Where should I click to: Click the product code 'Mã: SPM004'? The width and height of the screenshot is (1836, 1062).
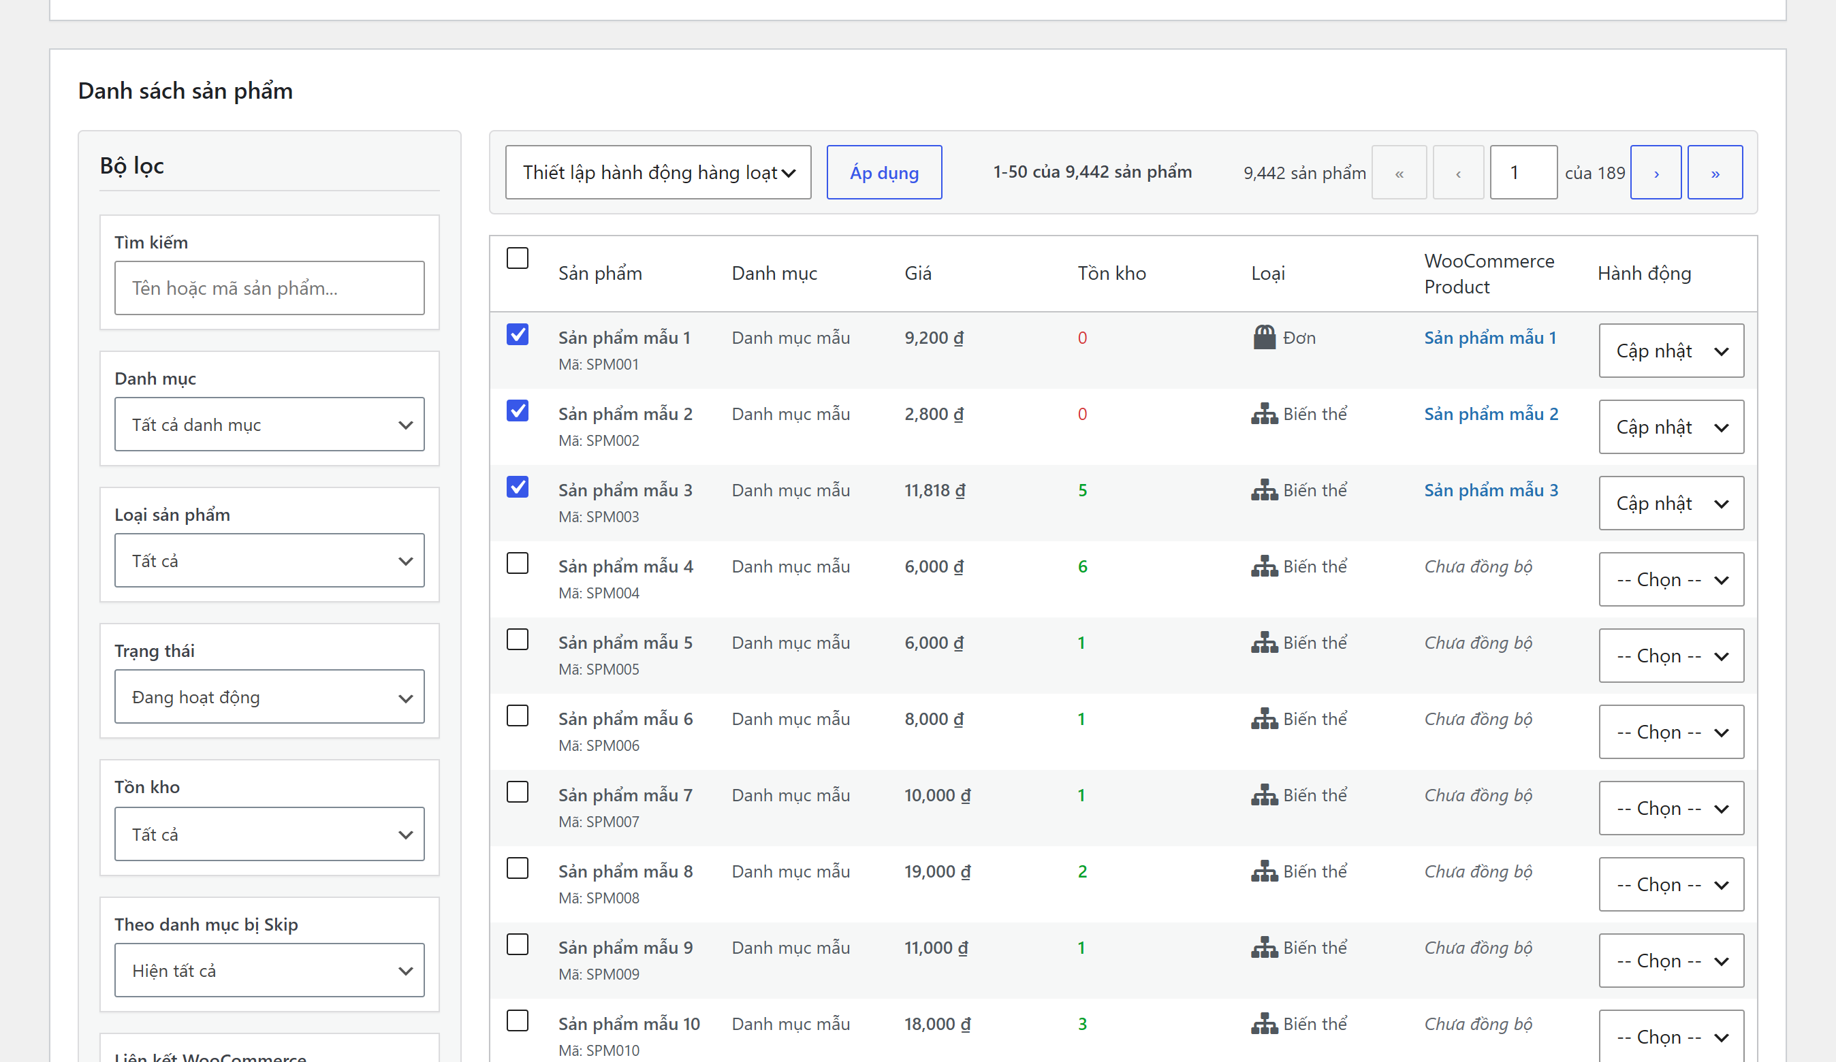coord(599,593)
